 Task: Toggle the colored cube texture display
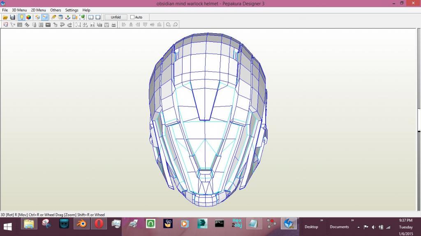(28, 17)
